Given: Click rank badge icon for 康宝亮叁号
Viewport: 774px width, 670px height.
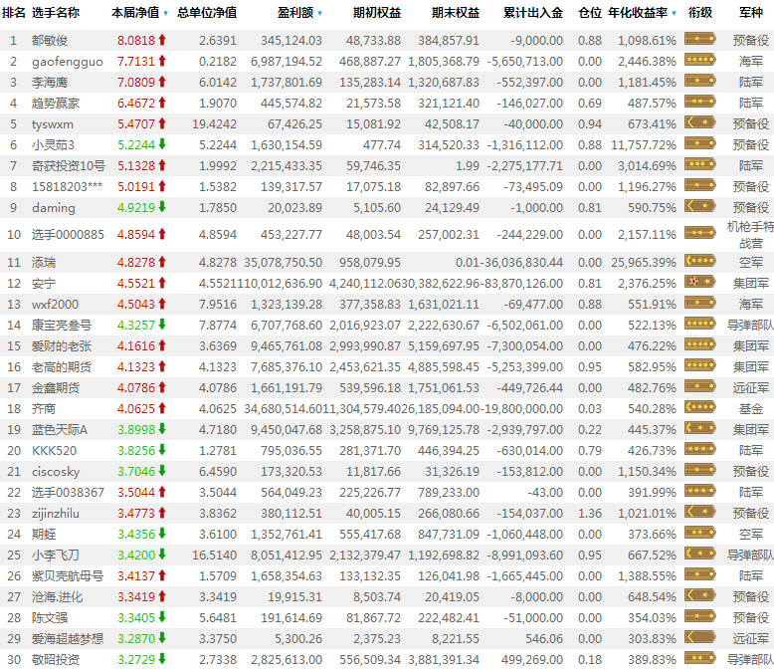Looking at the screenshot, I should (x=700, y=324).
